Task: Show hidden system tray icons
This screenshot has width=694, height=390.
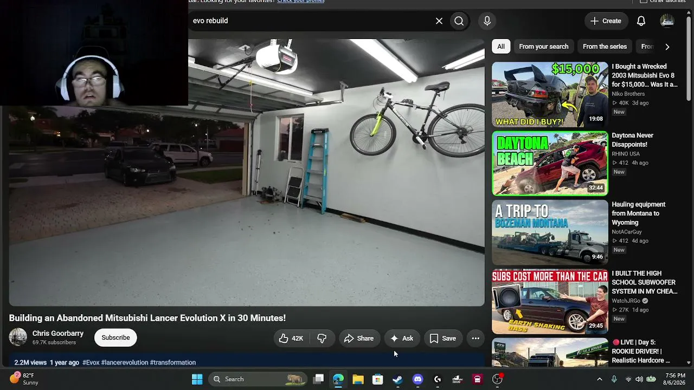Action: tap(600, 379)
